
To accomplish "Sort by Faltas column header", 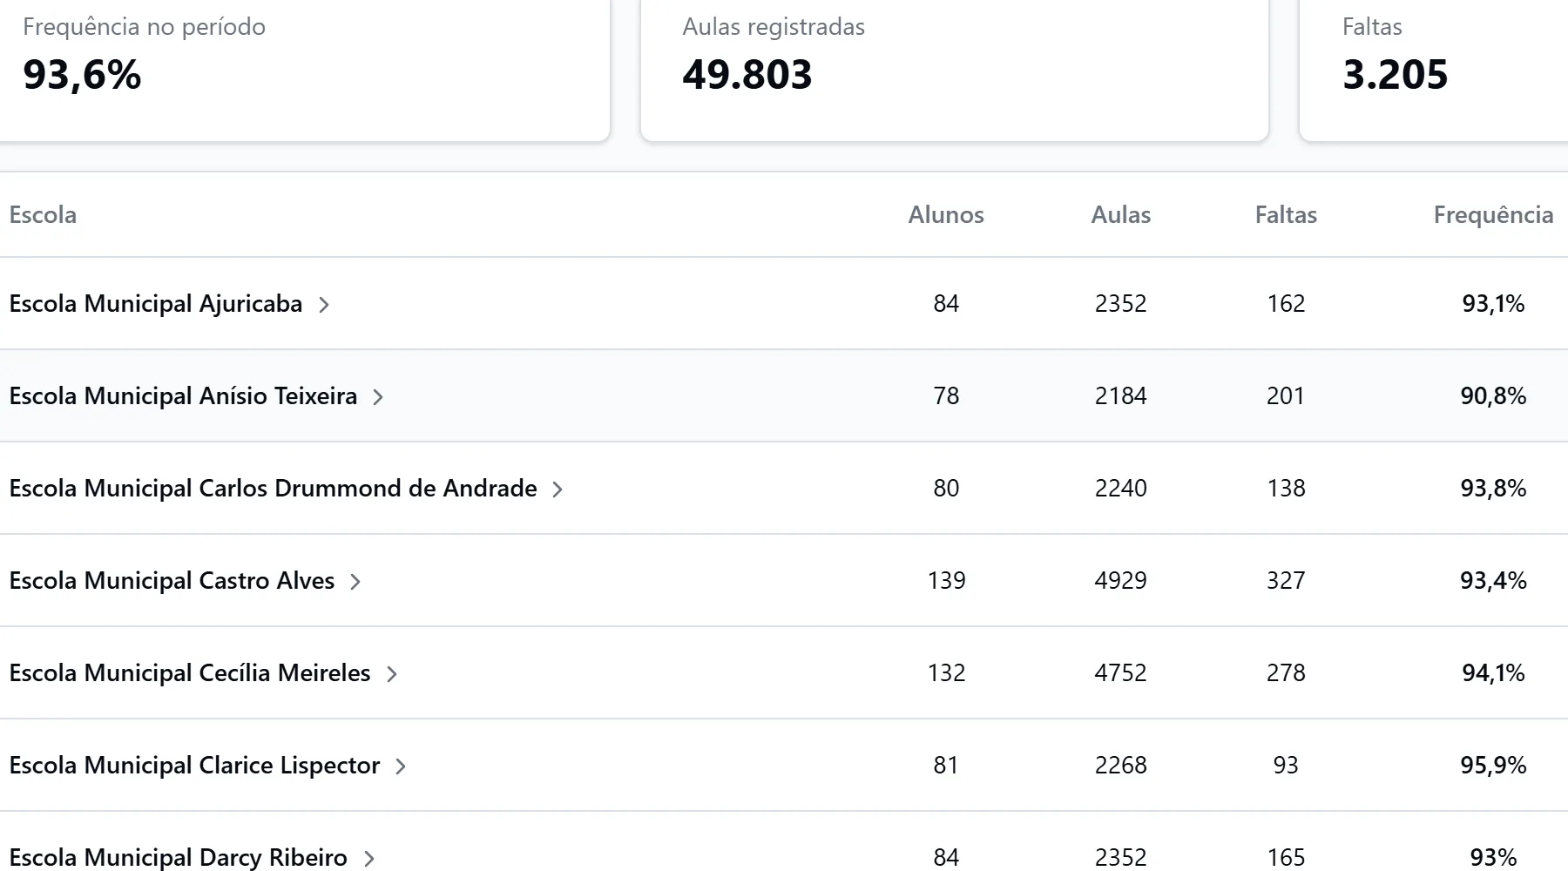I will click(x=1286, y=215).
